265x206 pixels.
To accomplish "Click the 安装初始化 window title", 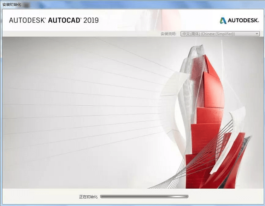I will tap(12, 4).
